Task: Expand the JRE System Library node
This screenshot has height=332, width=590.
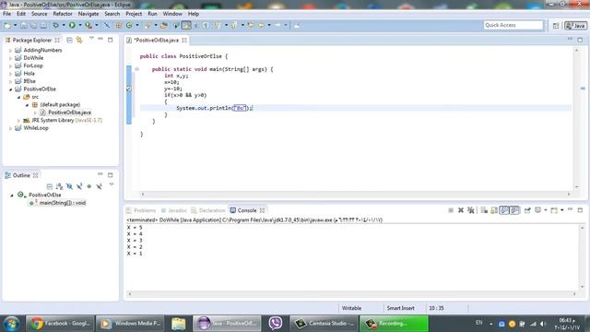Action: pos(18,121)
